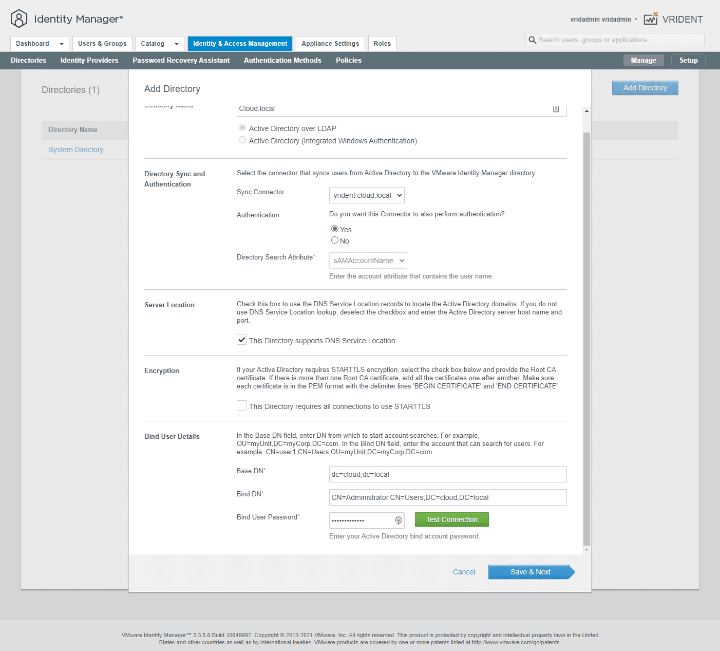This screenshot has height=651, width=720.
Task: Click the Bind DN input field
Action: [x=448, y=497]
